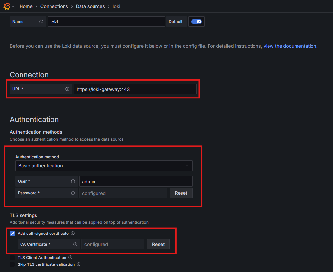This screenshot has width=333, height=272.
Task: Reset the configured Password
Action: (x=181, y=193)
